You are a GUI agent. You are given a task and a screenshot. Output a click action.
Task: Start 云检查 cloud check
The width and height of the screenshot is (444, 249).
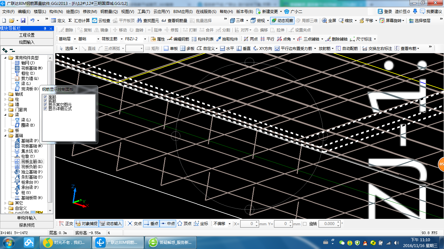[x=101, y=20]
